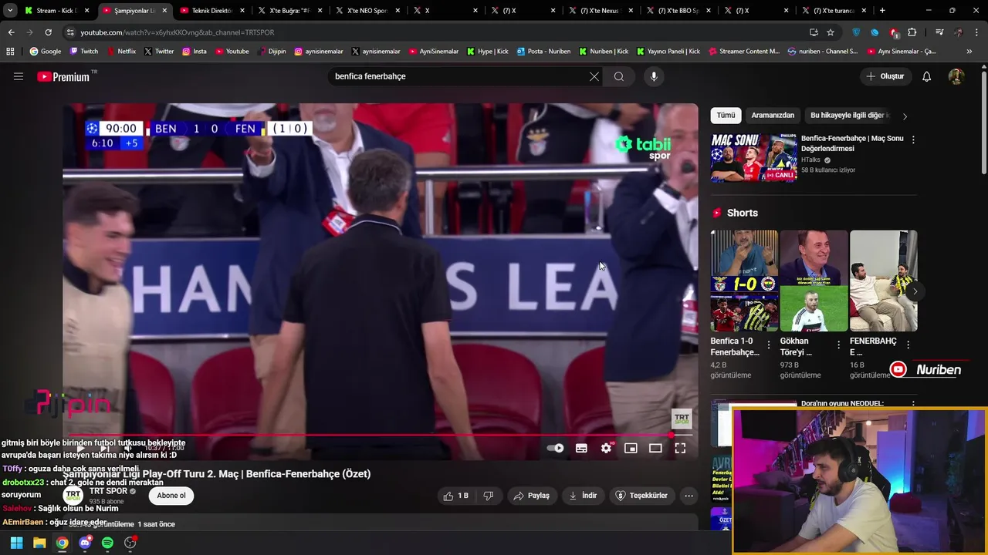Download the video with İndir

[583, 496]
